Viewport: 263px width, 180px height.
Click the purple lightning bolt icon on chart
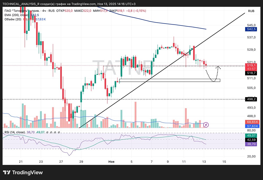click(206, 125)
